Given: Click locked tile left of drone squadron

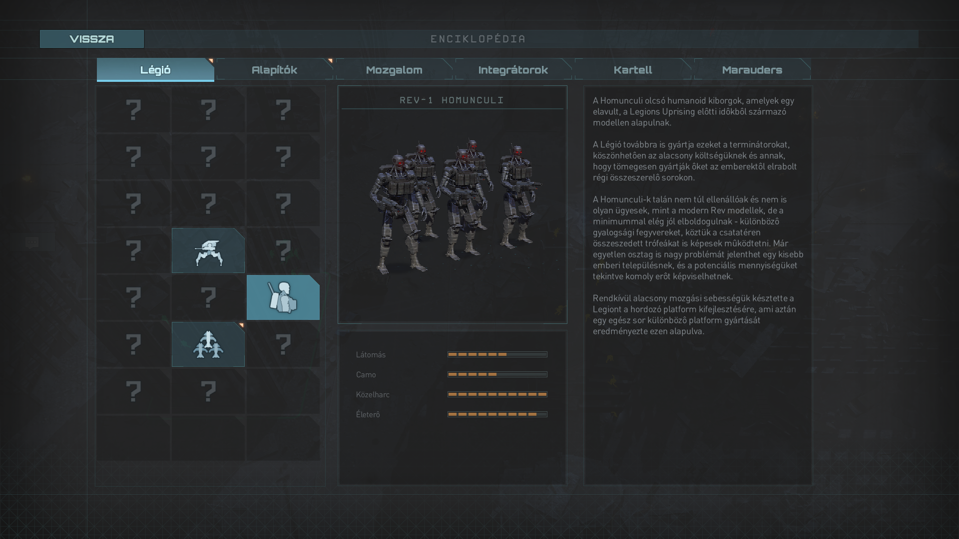Looking at the screenshot, I should [133, 344].
